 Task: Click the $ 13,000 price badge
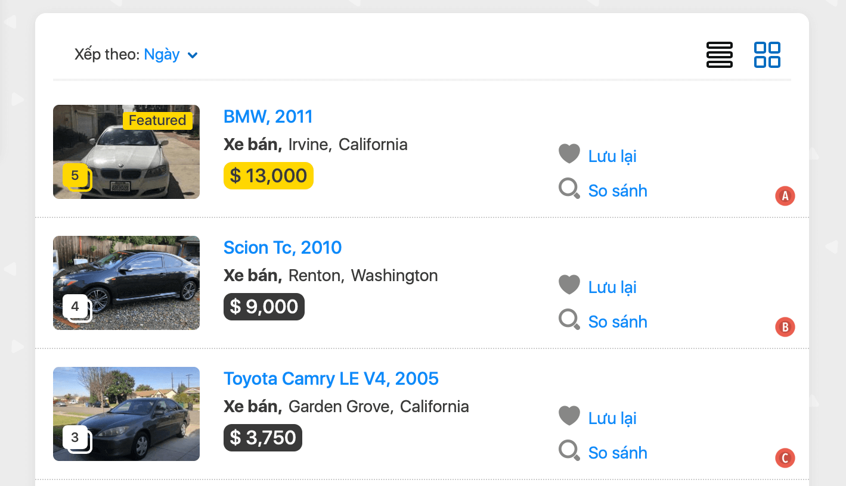pos(268,176)
